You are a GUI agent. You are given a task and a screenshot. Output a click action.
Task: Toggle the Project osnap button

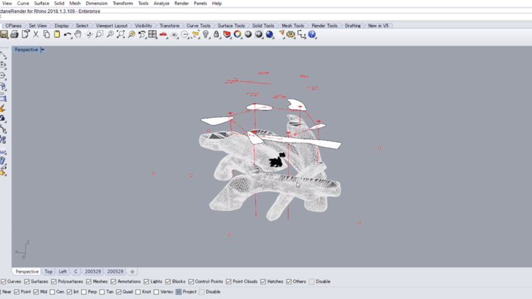179,292
